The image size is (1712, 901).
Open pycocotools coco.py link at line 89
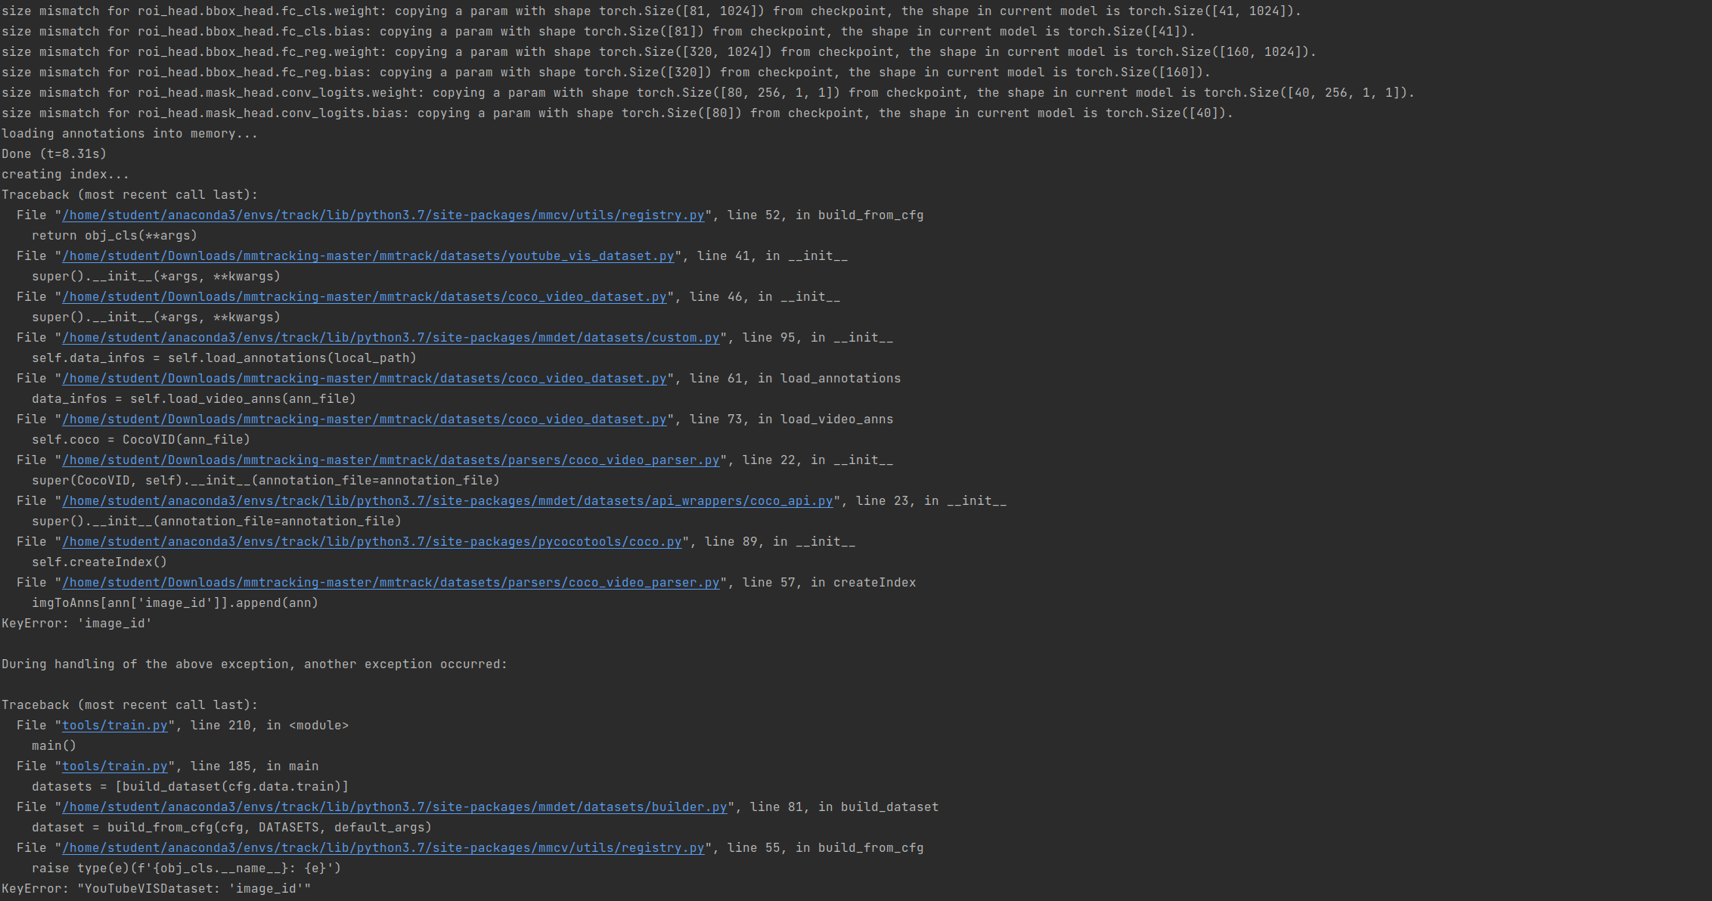371,542
